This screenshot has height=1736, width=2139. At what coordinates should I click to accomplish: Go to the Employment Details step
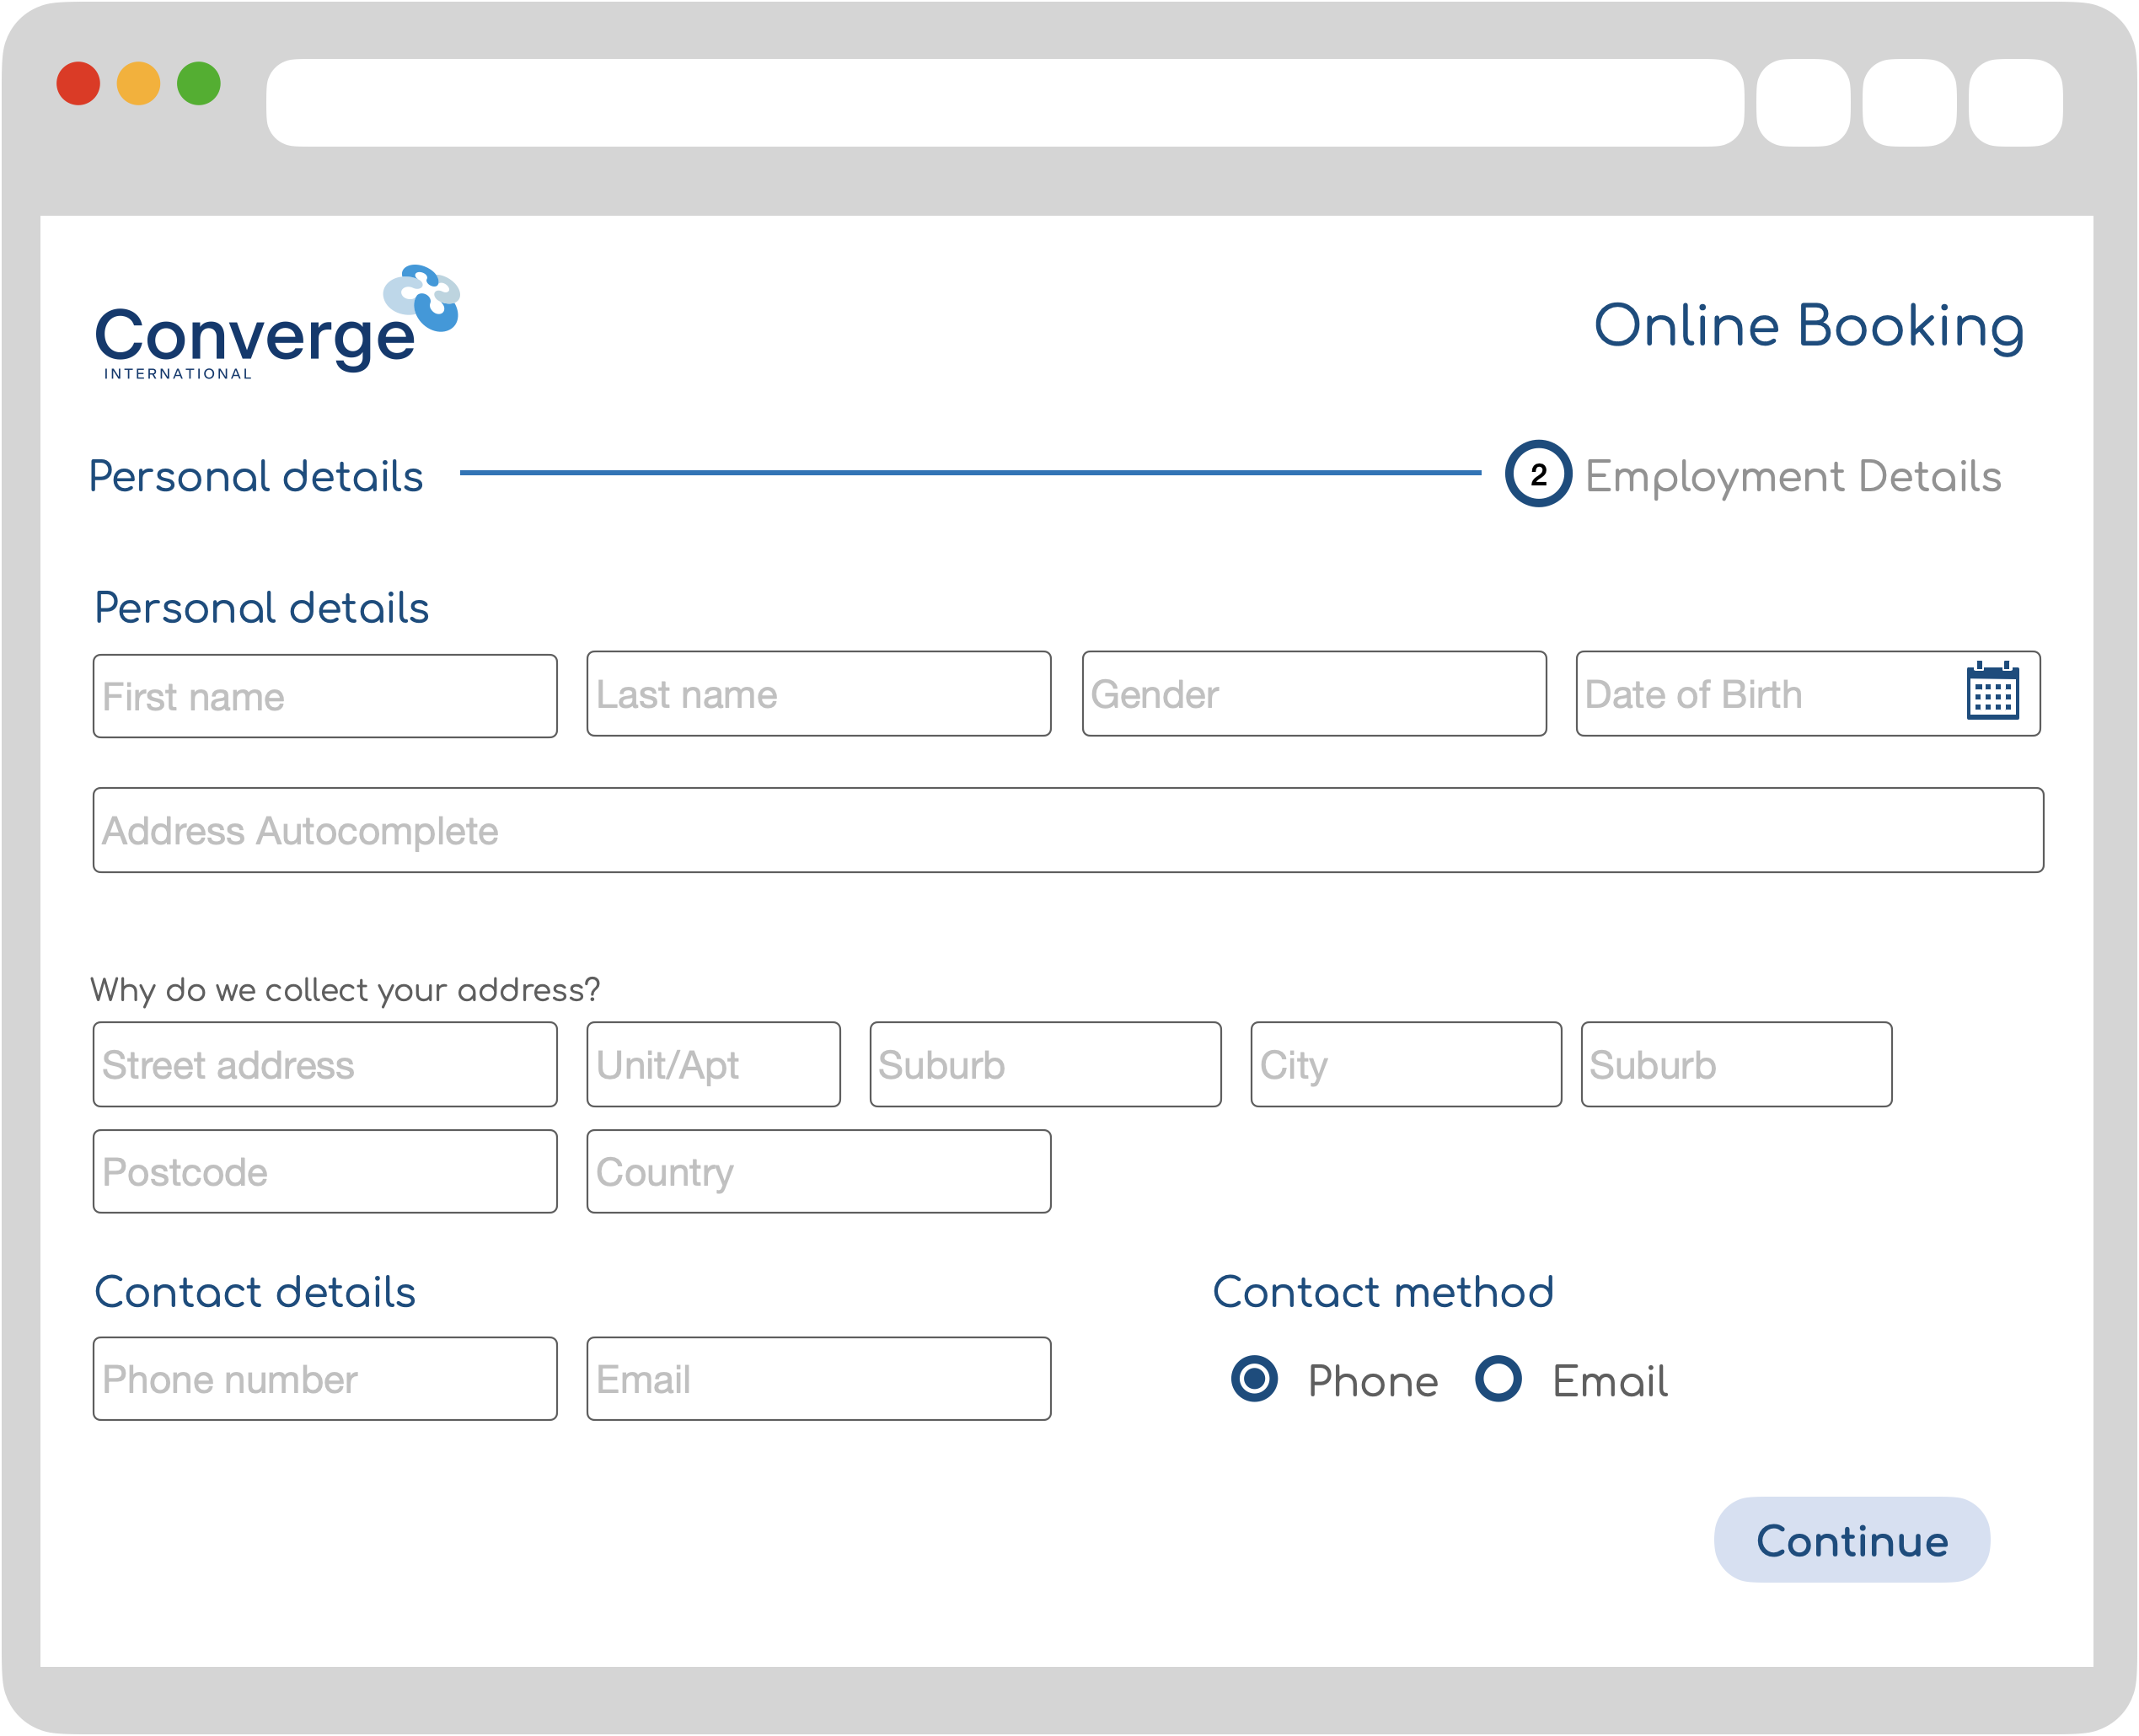click(x=1792, y=476)
